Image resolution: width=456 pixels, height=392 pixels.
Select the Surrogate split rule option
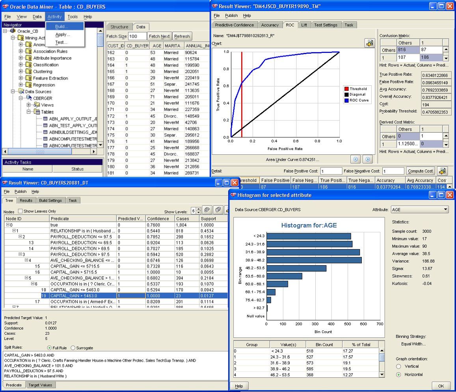(x=73, y=348)
